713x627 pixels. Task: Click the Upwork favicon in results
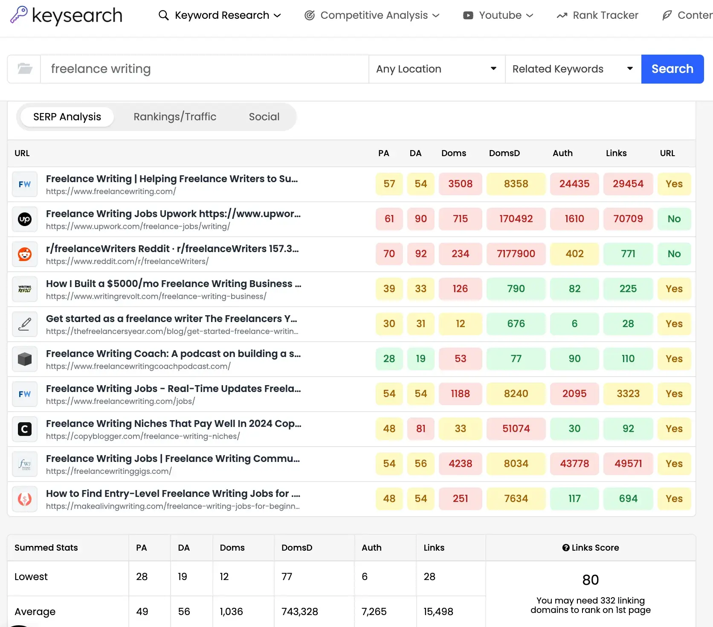tap(25, 219)
